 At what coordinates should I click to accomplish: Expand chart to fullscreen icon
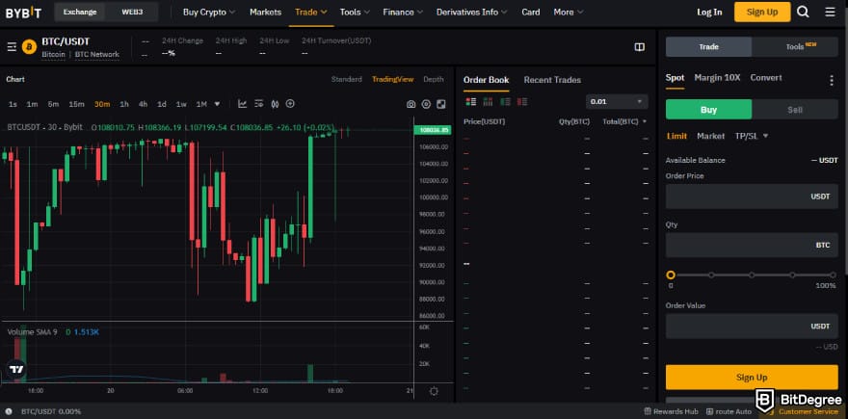coord(441,104)
